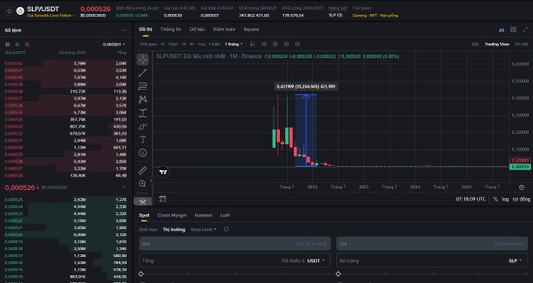Viewport: 533px width, 283px height.
Task: Open the Thông tin tab
Action: point(171,30)
